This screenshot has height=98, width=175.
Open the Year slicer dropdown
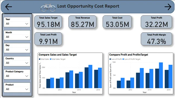(17, 24)
